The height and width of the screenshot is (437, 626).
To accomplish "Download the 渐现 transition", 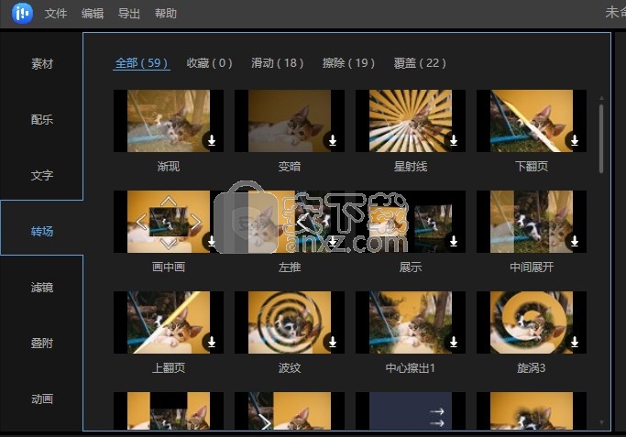I will [212, 140].
